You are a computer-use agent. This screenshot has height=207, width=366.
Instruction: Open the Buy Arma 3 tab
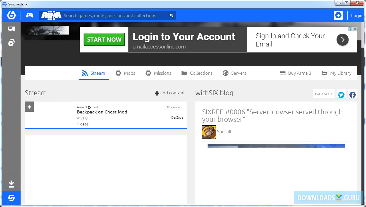[x=295, y=73]
